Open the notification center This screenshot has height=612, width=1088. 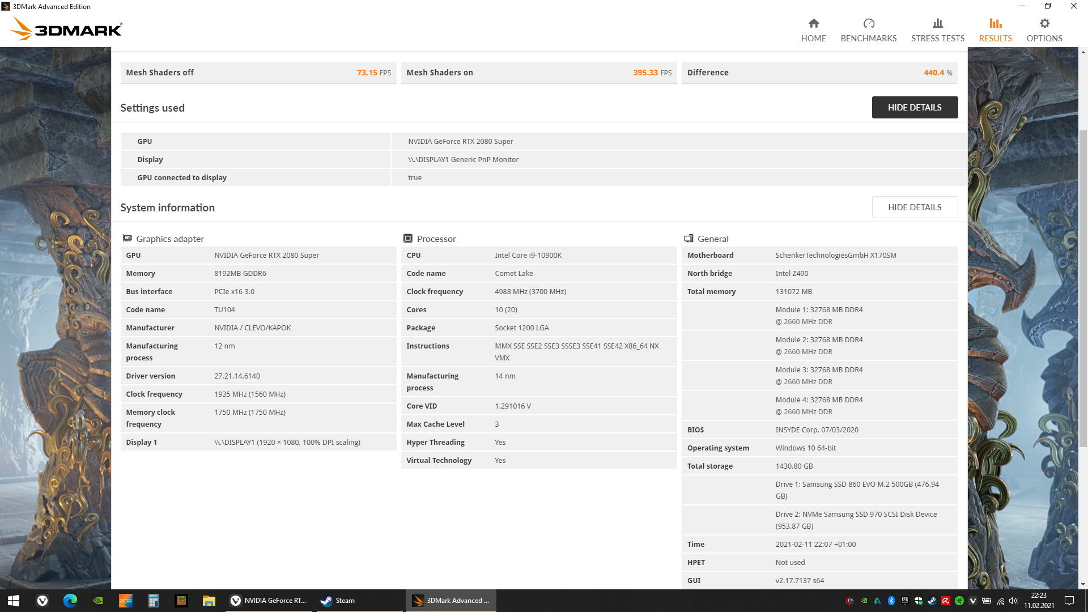click(x=1069, y=601)
